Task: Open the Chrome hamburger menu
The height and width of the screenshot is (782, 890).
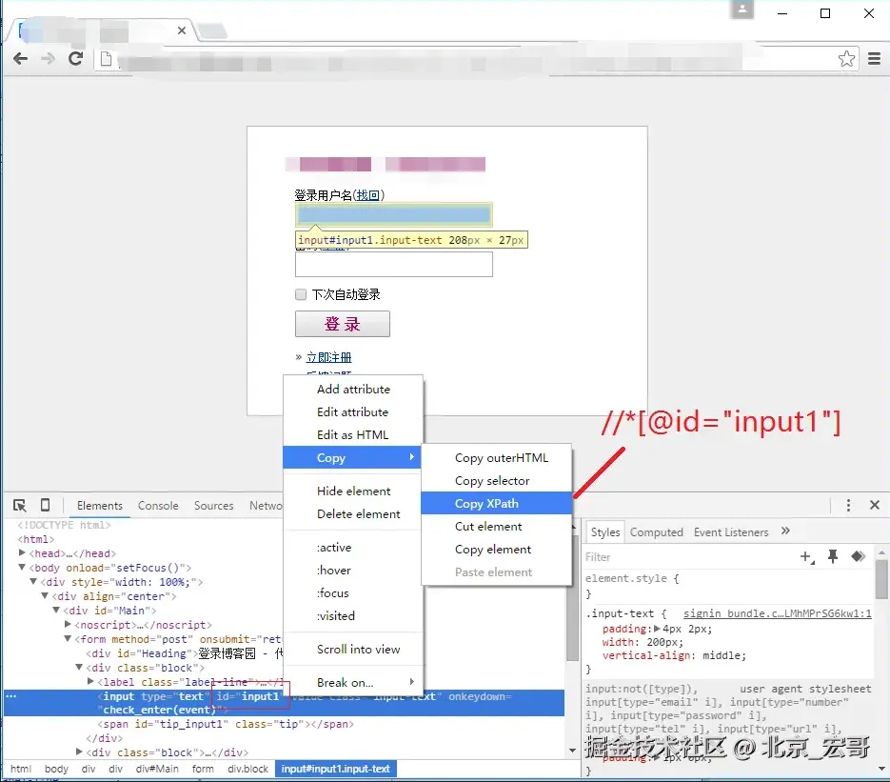Action: click(874, 58)
